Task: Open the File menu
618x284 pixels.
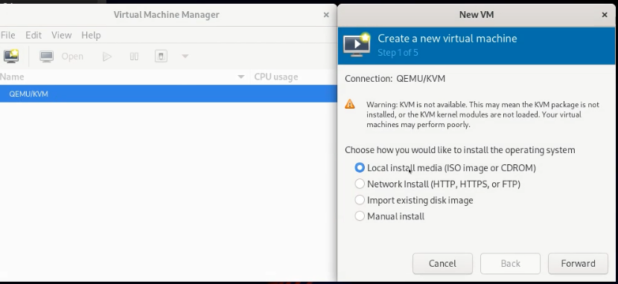Action: click(x=8, y=35)
